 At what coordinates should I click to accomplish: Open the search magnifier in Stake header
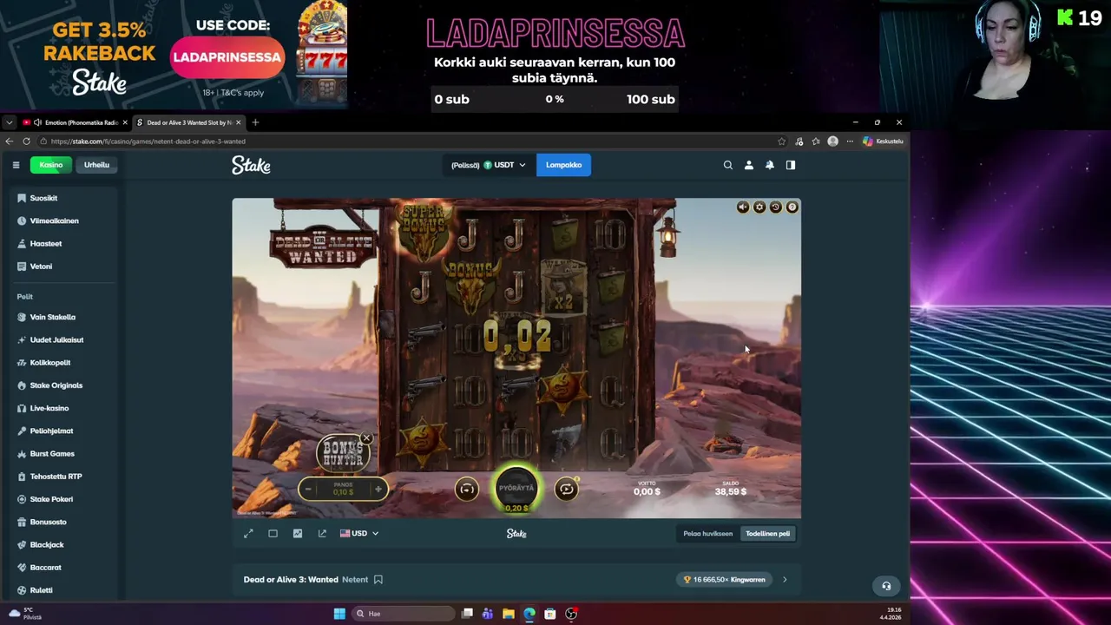728,165
